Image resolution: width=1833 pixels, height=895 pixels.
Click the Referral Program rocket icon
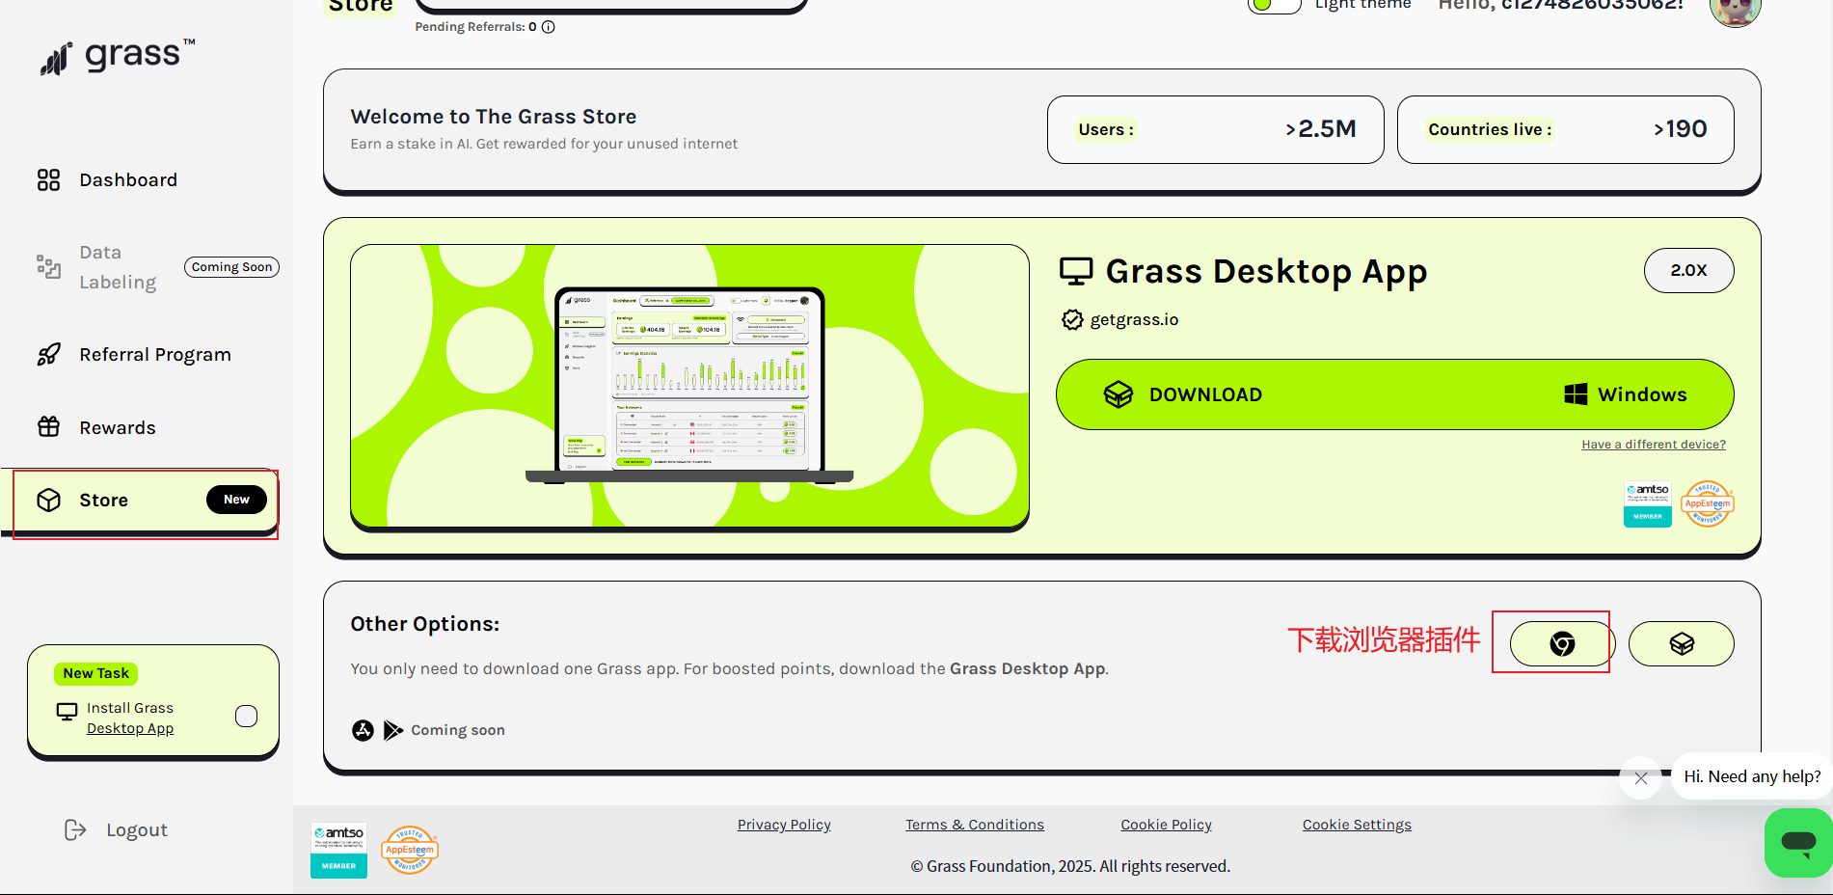click(x=48, y=355)
